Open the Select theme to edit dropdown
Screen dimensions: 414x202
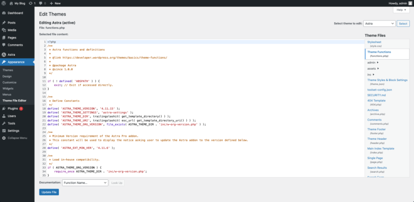(x=380, y=24)
